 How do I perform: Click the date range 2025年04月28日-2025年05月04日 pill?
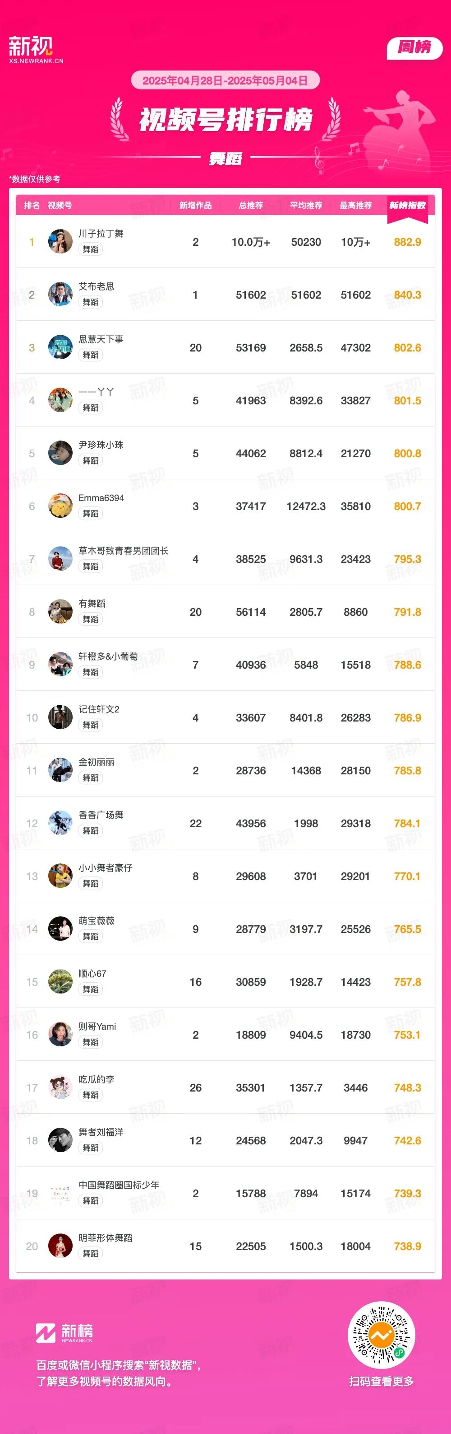click(x=225, y=80)
